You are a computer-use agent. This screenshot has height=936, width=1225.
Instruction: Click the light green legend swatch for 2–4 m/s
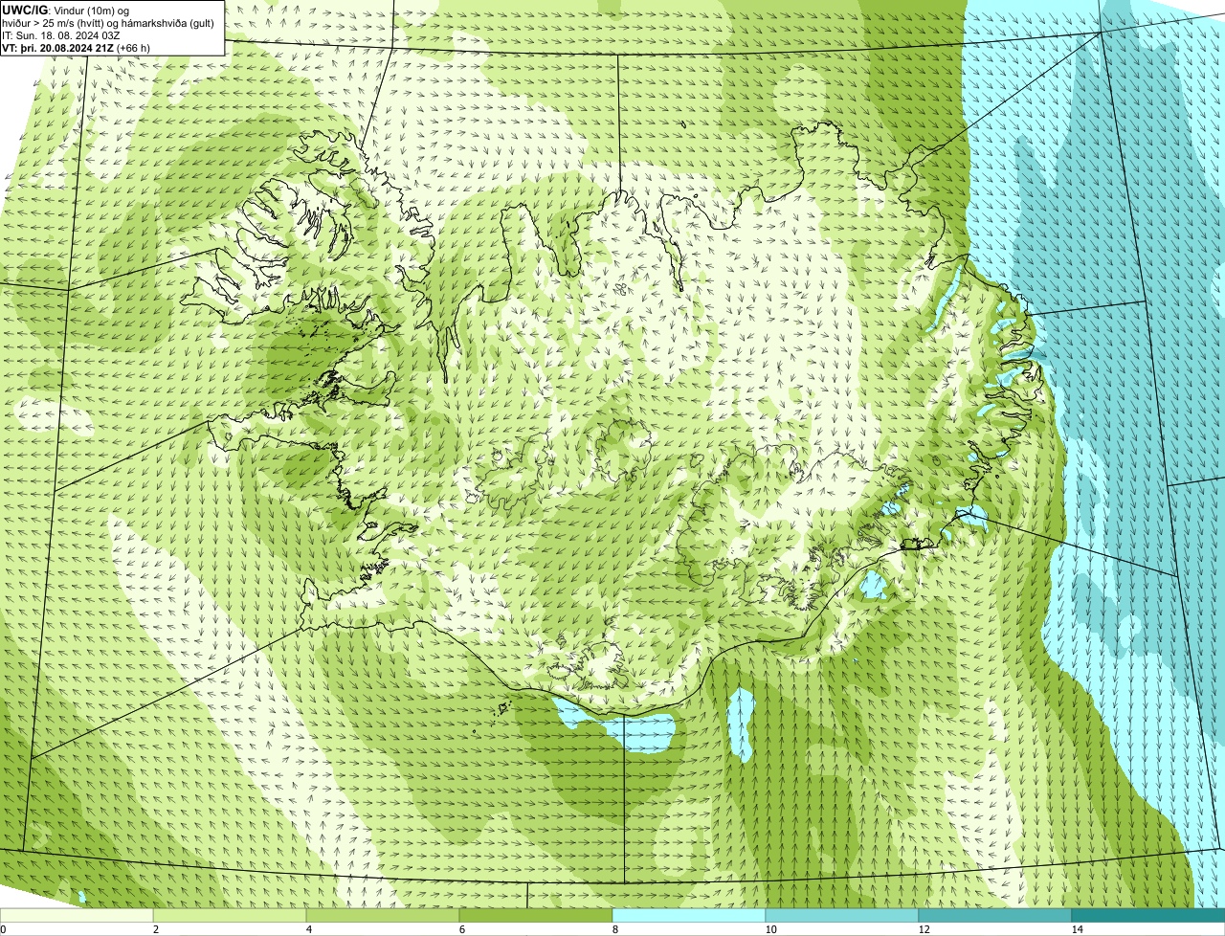pyautogui.click(x=230, y=916)
